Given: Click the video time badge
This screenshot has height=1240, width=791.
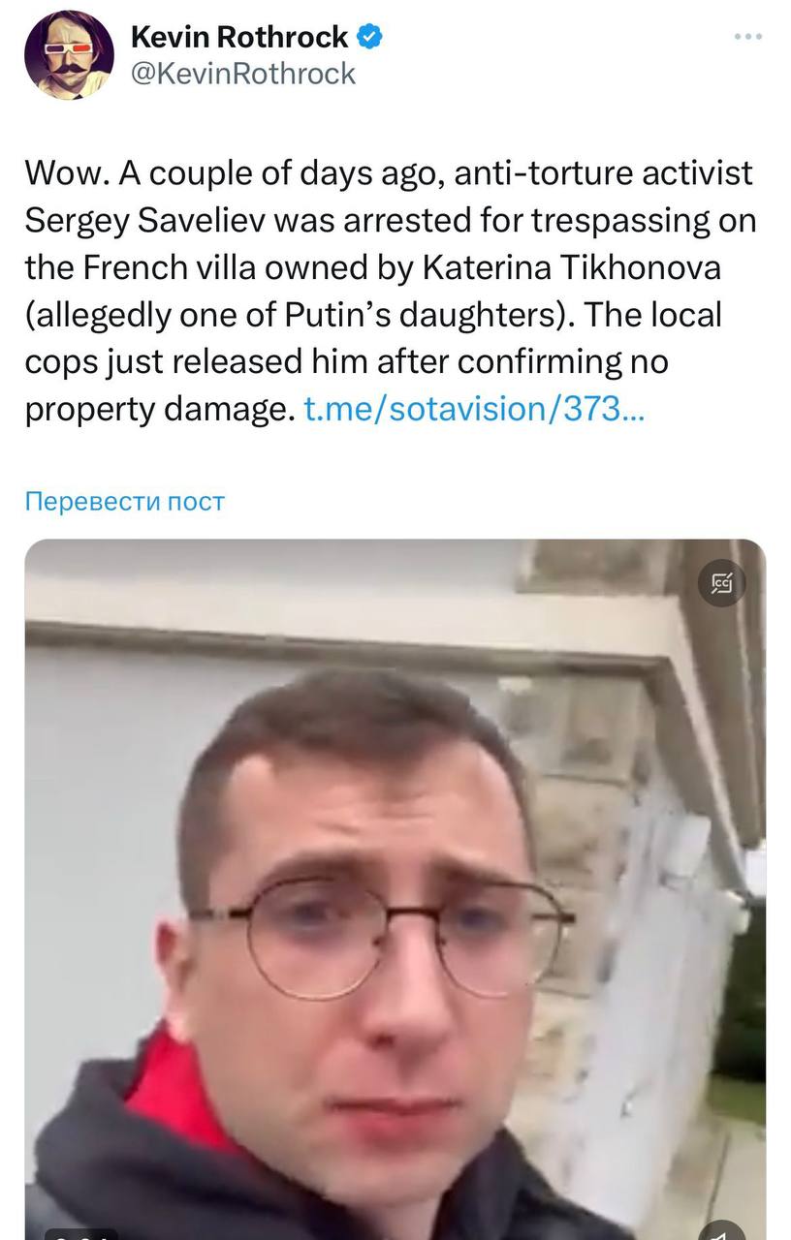Looking at the screenshot, I should click(82, 1233).
